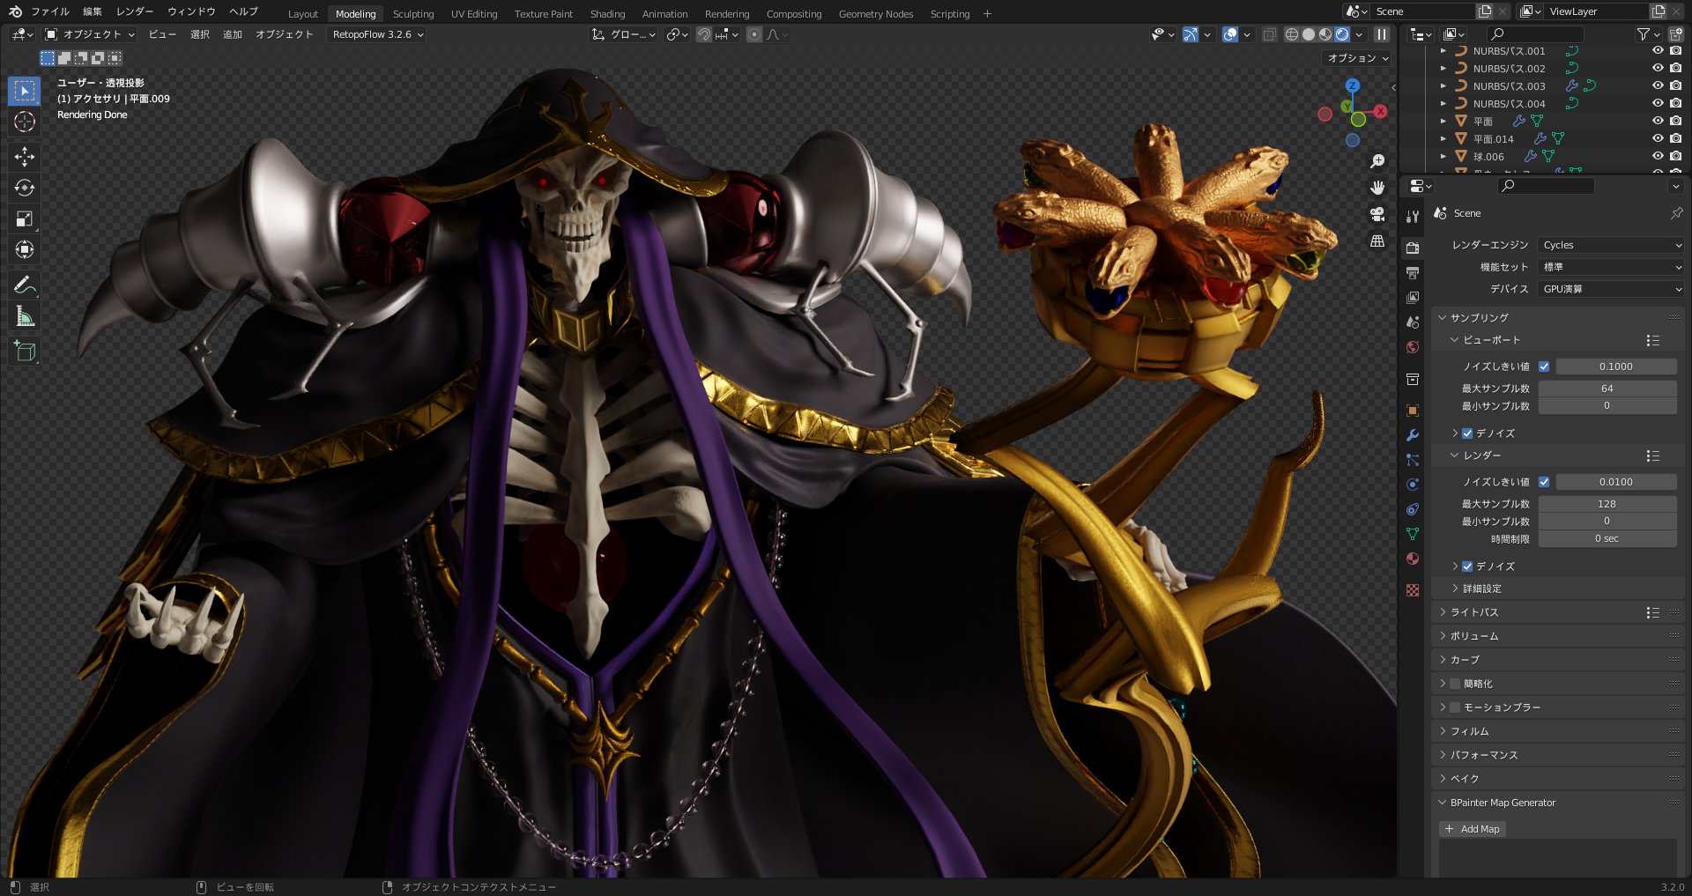Disable the render デノイズ checkbox
Viewport: 1692px width, 896px height.
1467,566
